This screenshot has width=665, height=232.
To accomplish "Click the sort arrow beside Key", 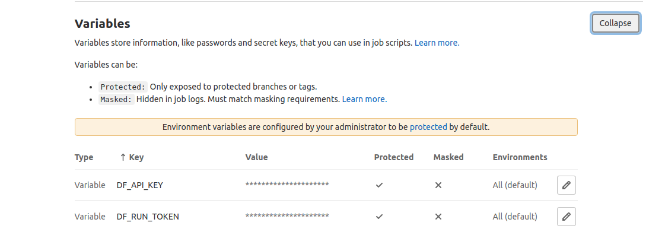I will coord(123,157).
